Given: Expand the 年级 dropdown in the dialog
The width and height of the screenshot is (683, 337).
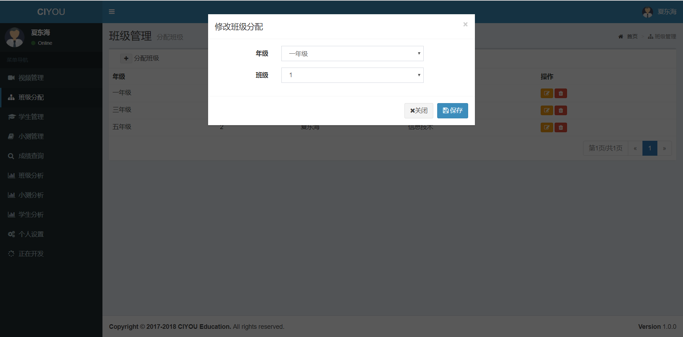Looking at the screenshot, I should 352,54.
